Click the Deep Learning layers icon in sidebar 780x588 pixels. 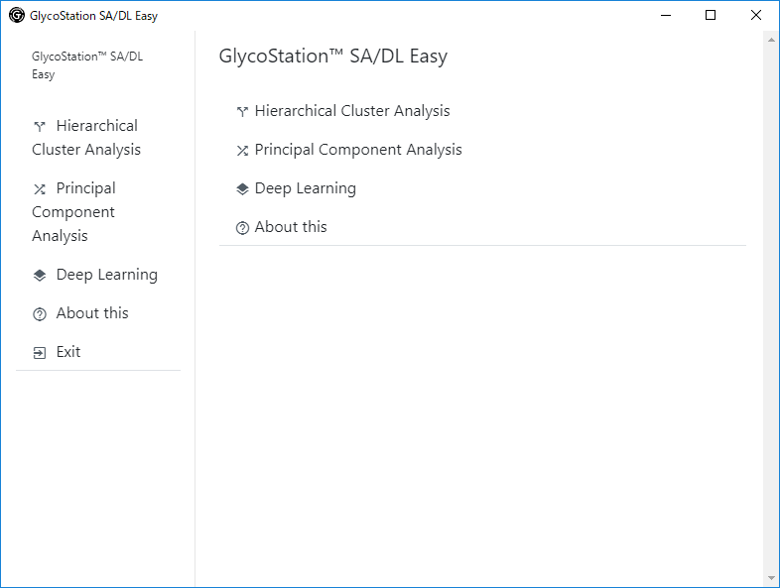pyautogui.click(x=40, y=276)
